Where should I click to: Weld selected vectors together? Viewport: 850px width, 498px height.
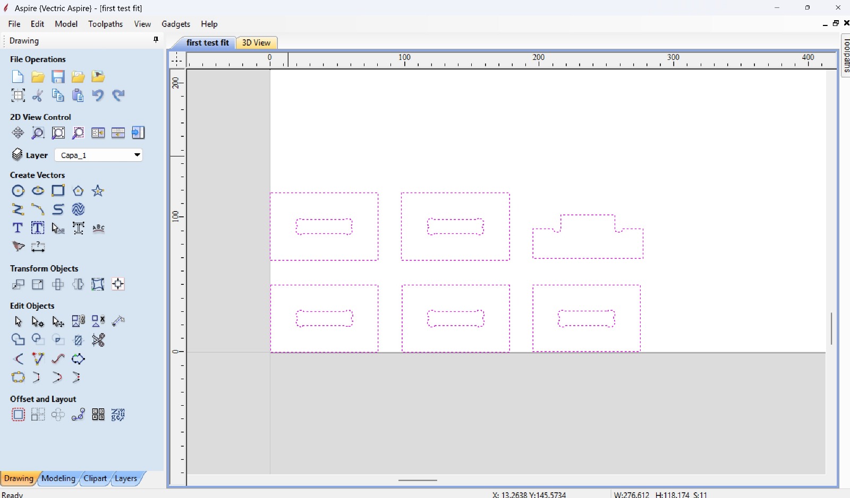18,340
